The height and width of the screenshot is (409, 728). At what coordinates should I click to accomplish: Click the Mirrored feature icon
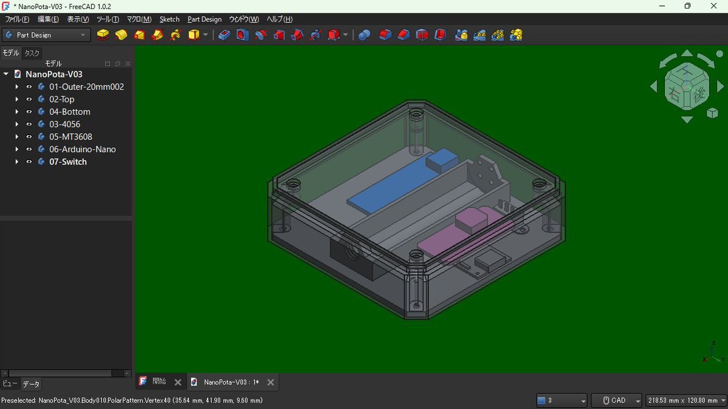pyautogui.click(x=461, y=35)
